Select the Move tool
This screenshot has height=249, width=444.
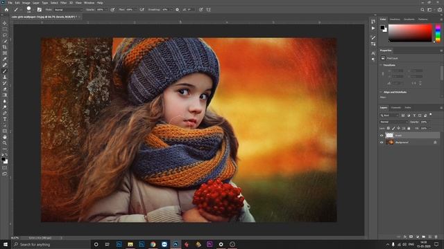tap(5, 23)
